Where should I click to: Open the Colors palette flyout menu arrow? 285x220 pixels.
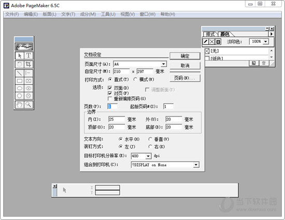pos(272,34)
